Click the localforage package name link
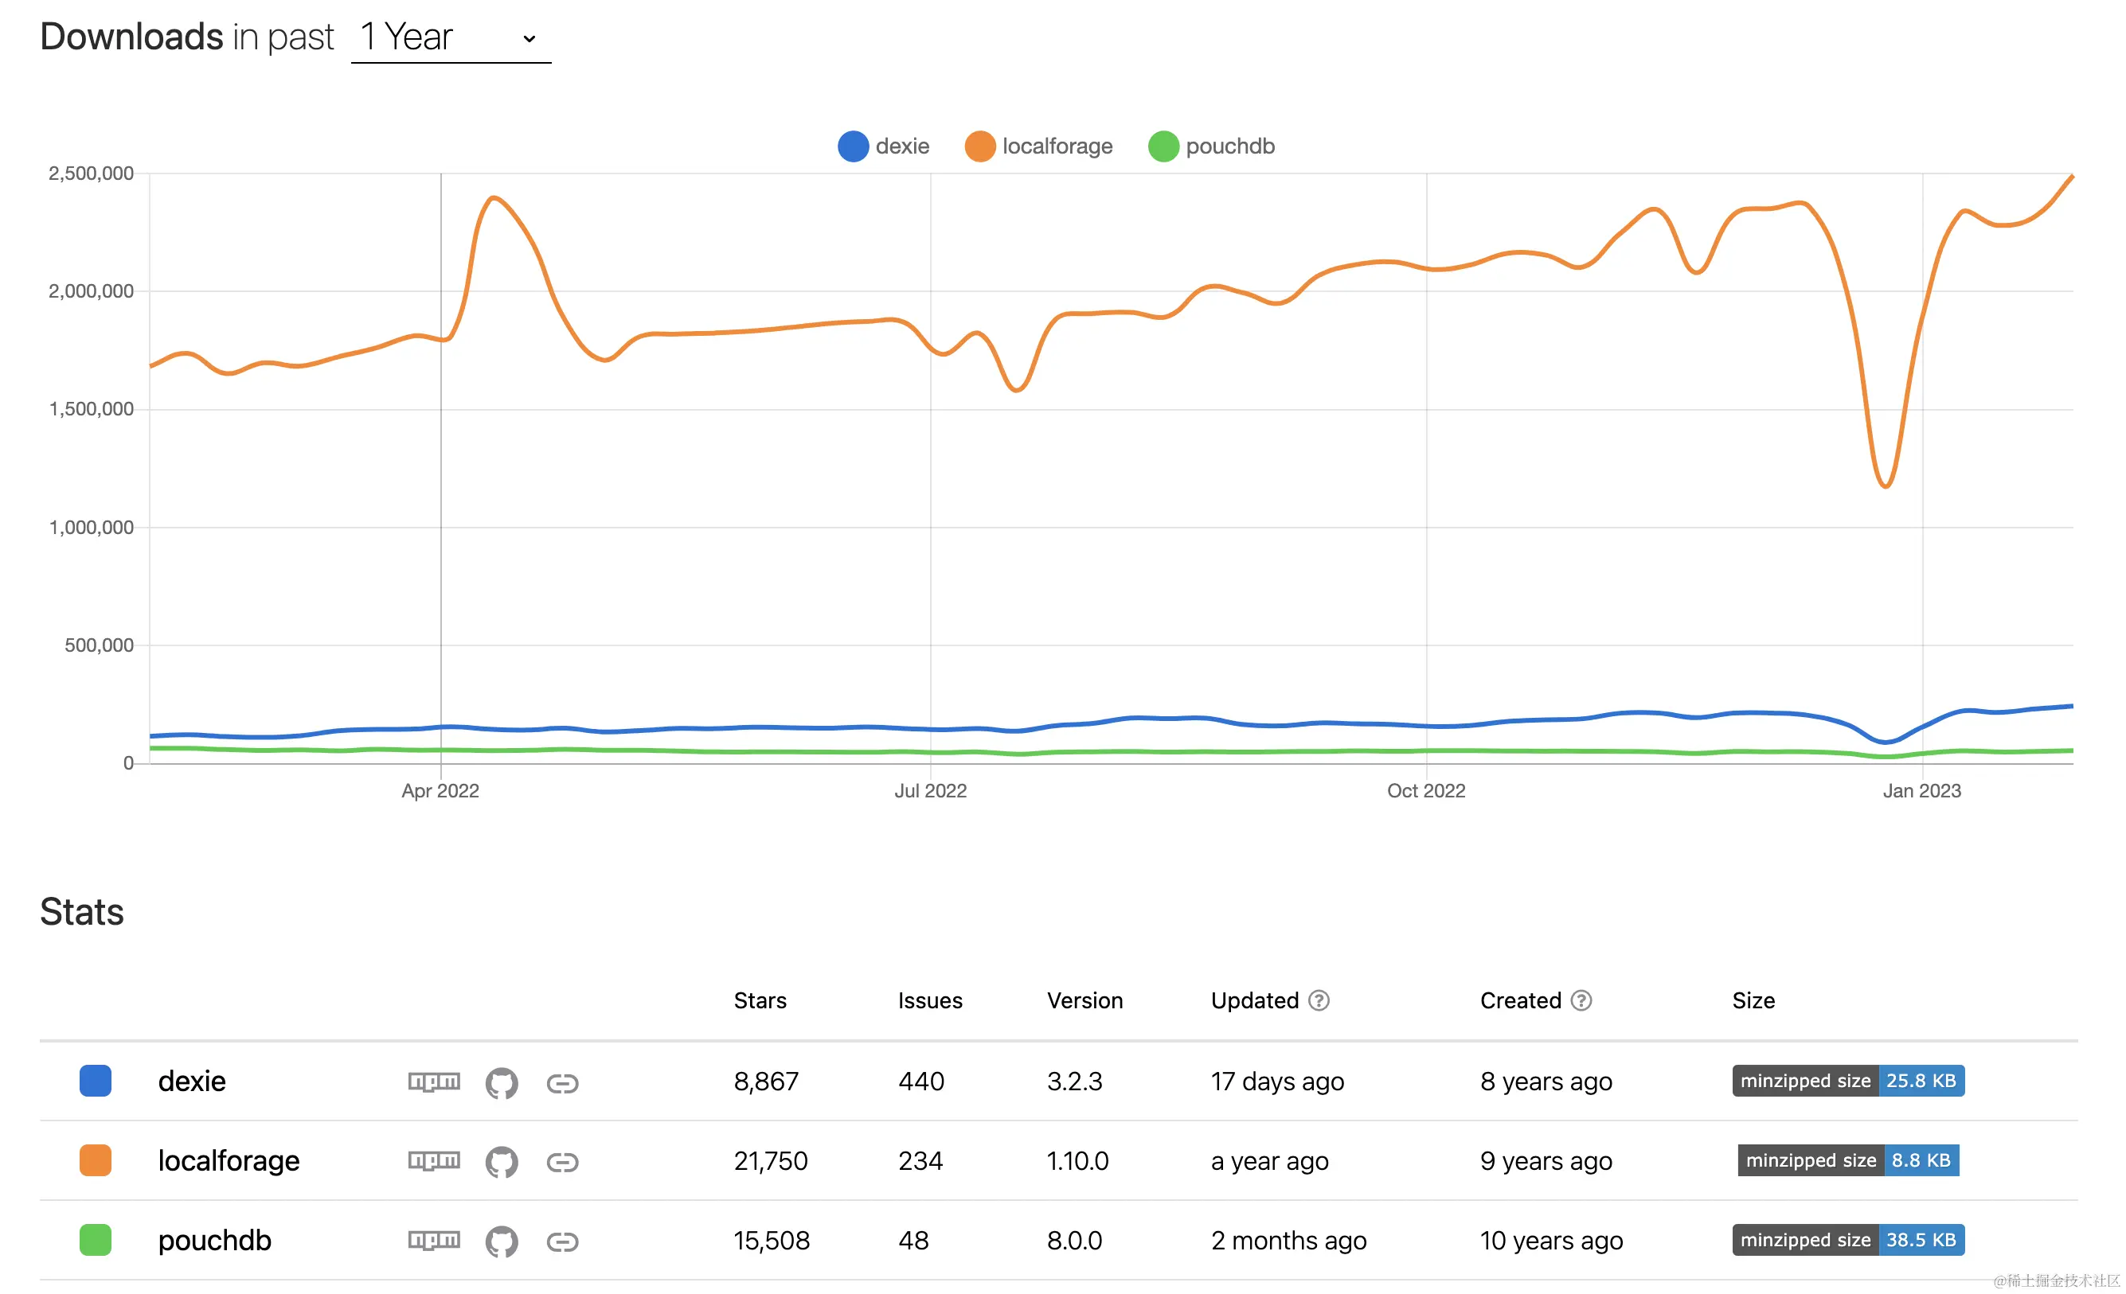Viewport: 2126px width, 1294px height. 229,1160
